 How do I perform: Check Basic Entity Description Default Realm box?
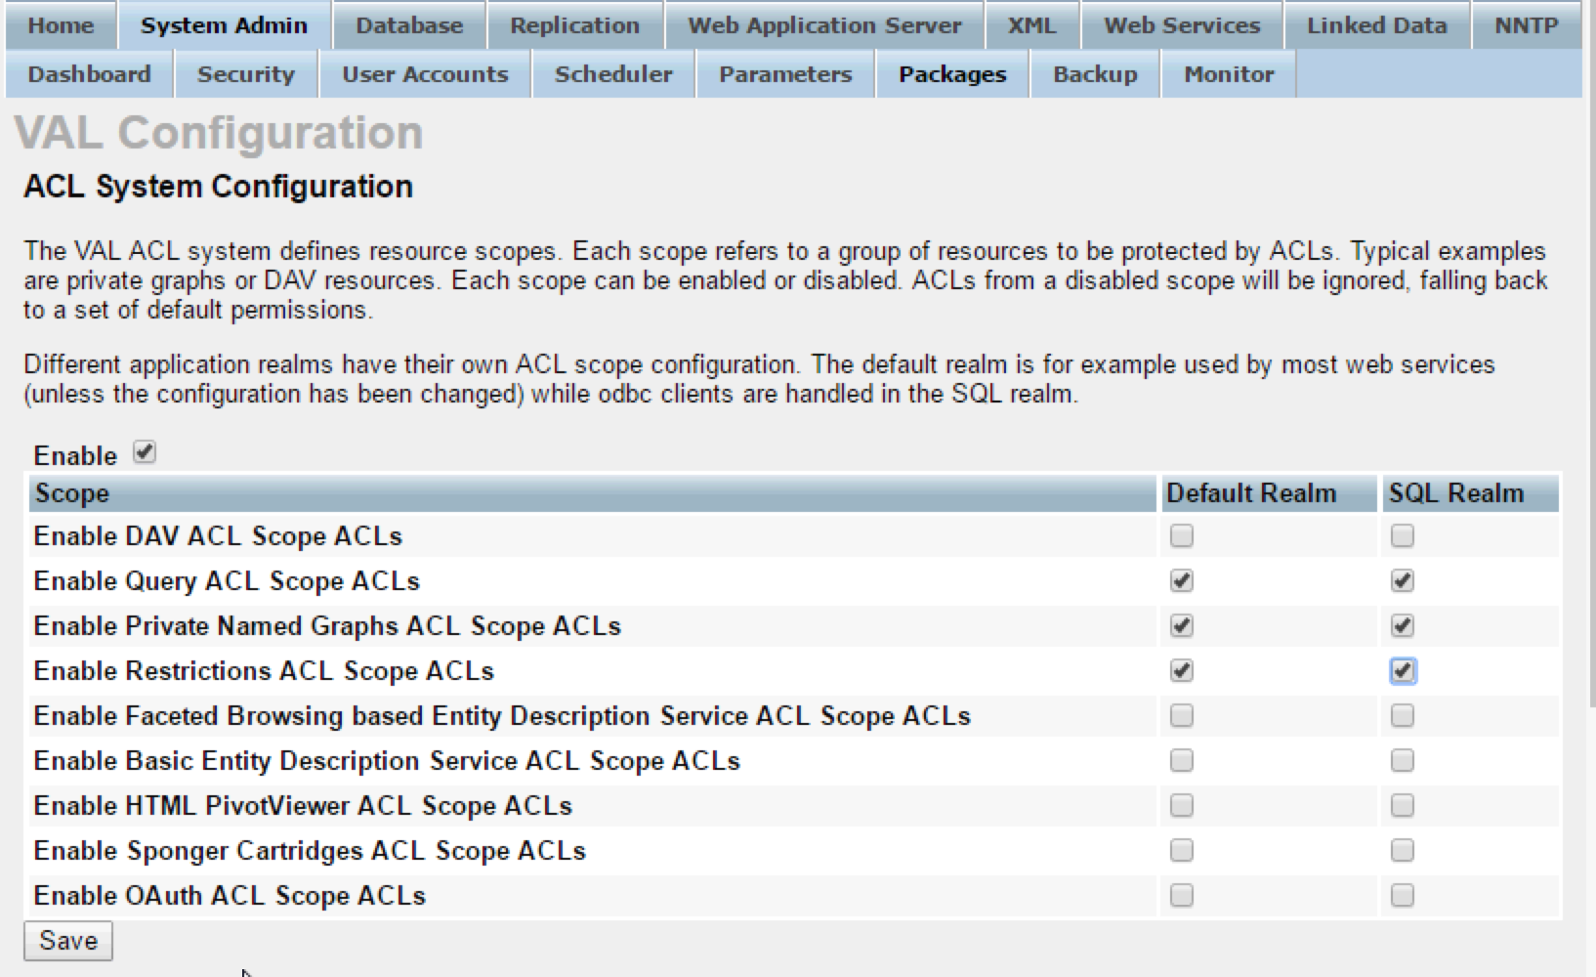[x=1181, y=760]
